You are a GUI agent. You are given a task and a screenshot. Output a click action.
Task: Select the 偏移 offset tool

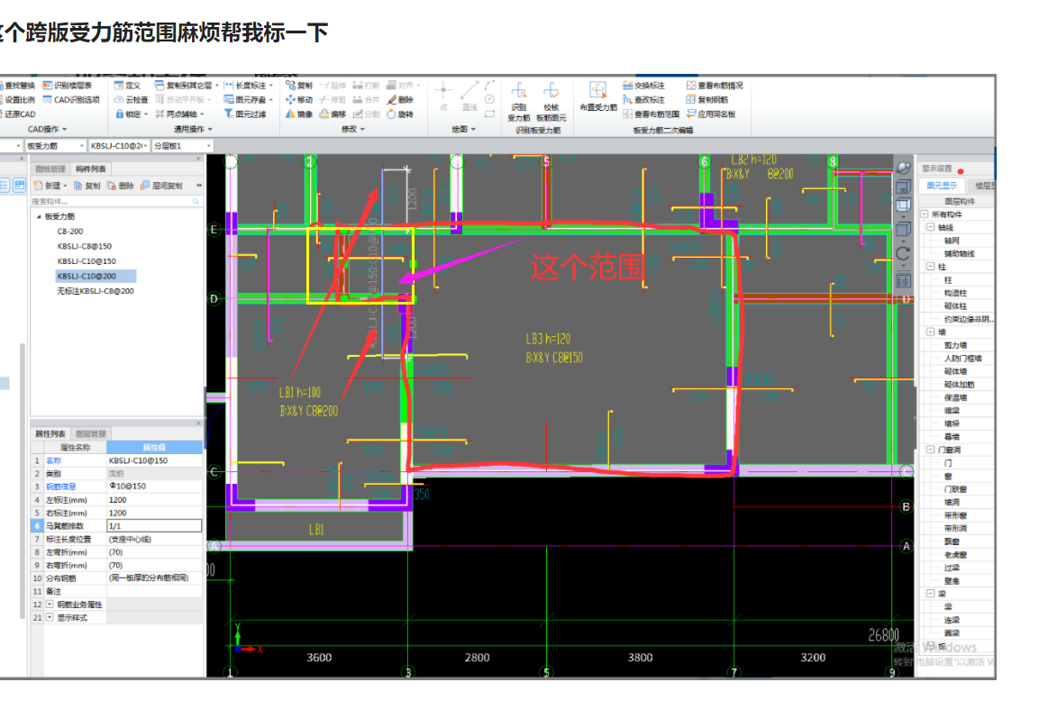pos(333,114)
